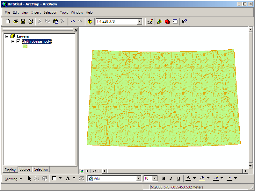Click the Add Data button

click(90, 21)
